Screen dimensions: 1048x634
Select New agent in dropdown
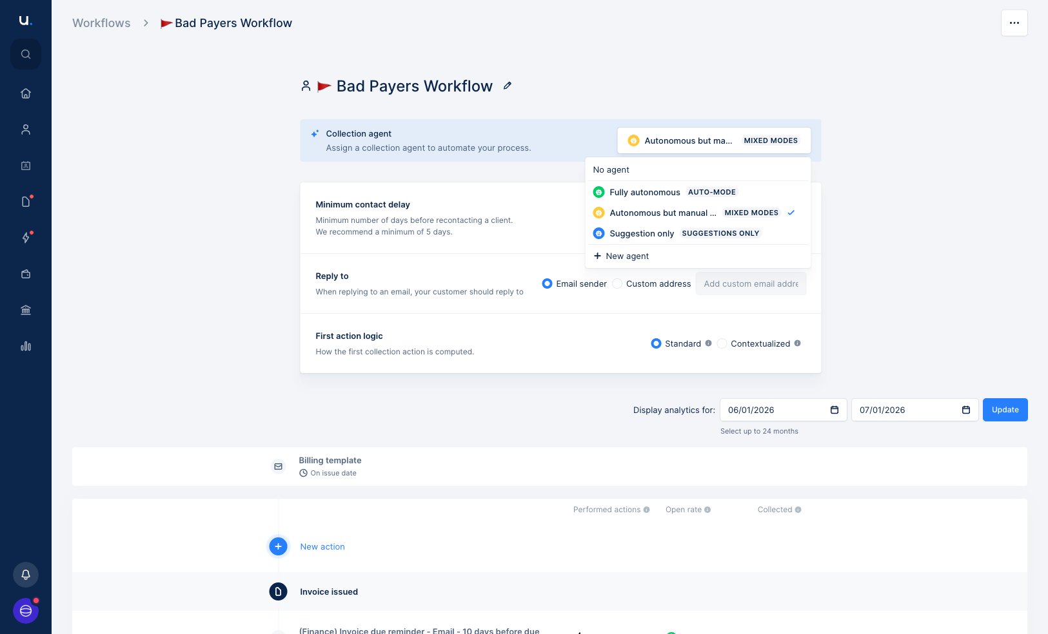(698, 256)
